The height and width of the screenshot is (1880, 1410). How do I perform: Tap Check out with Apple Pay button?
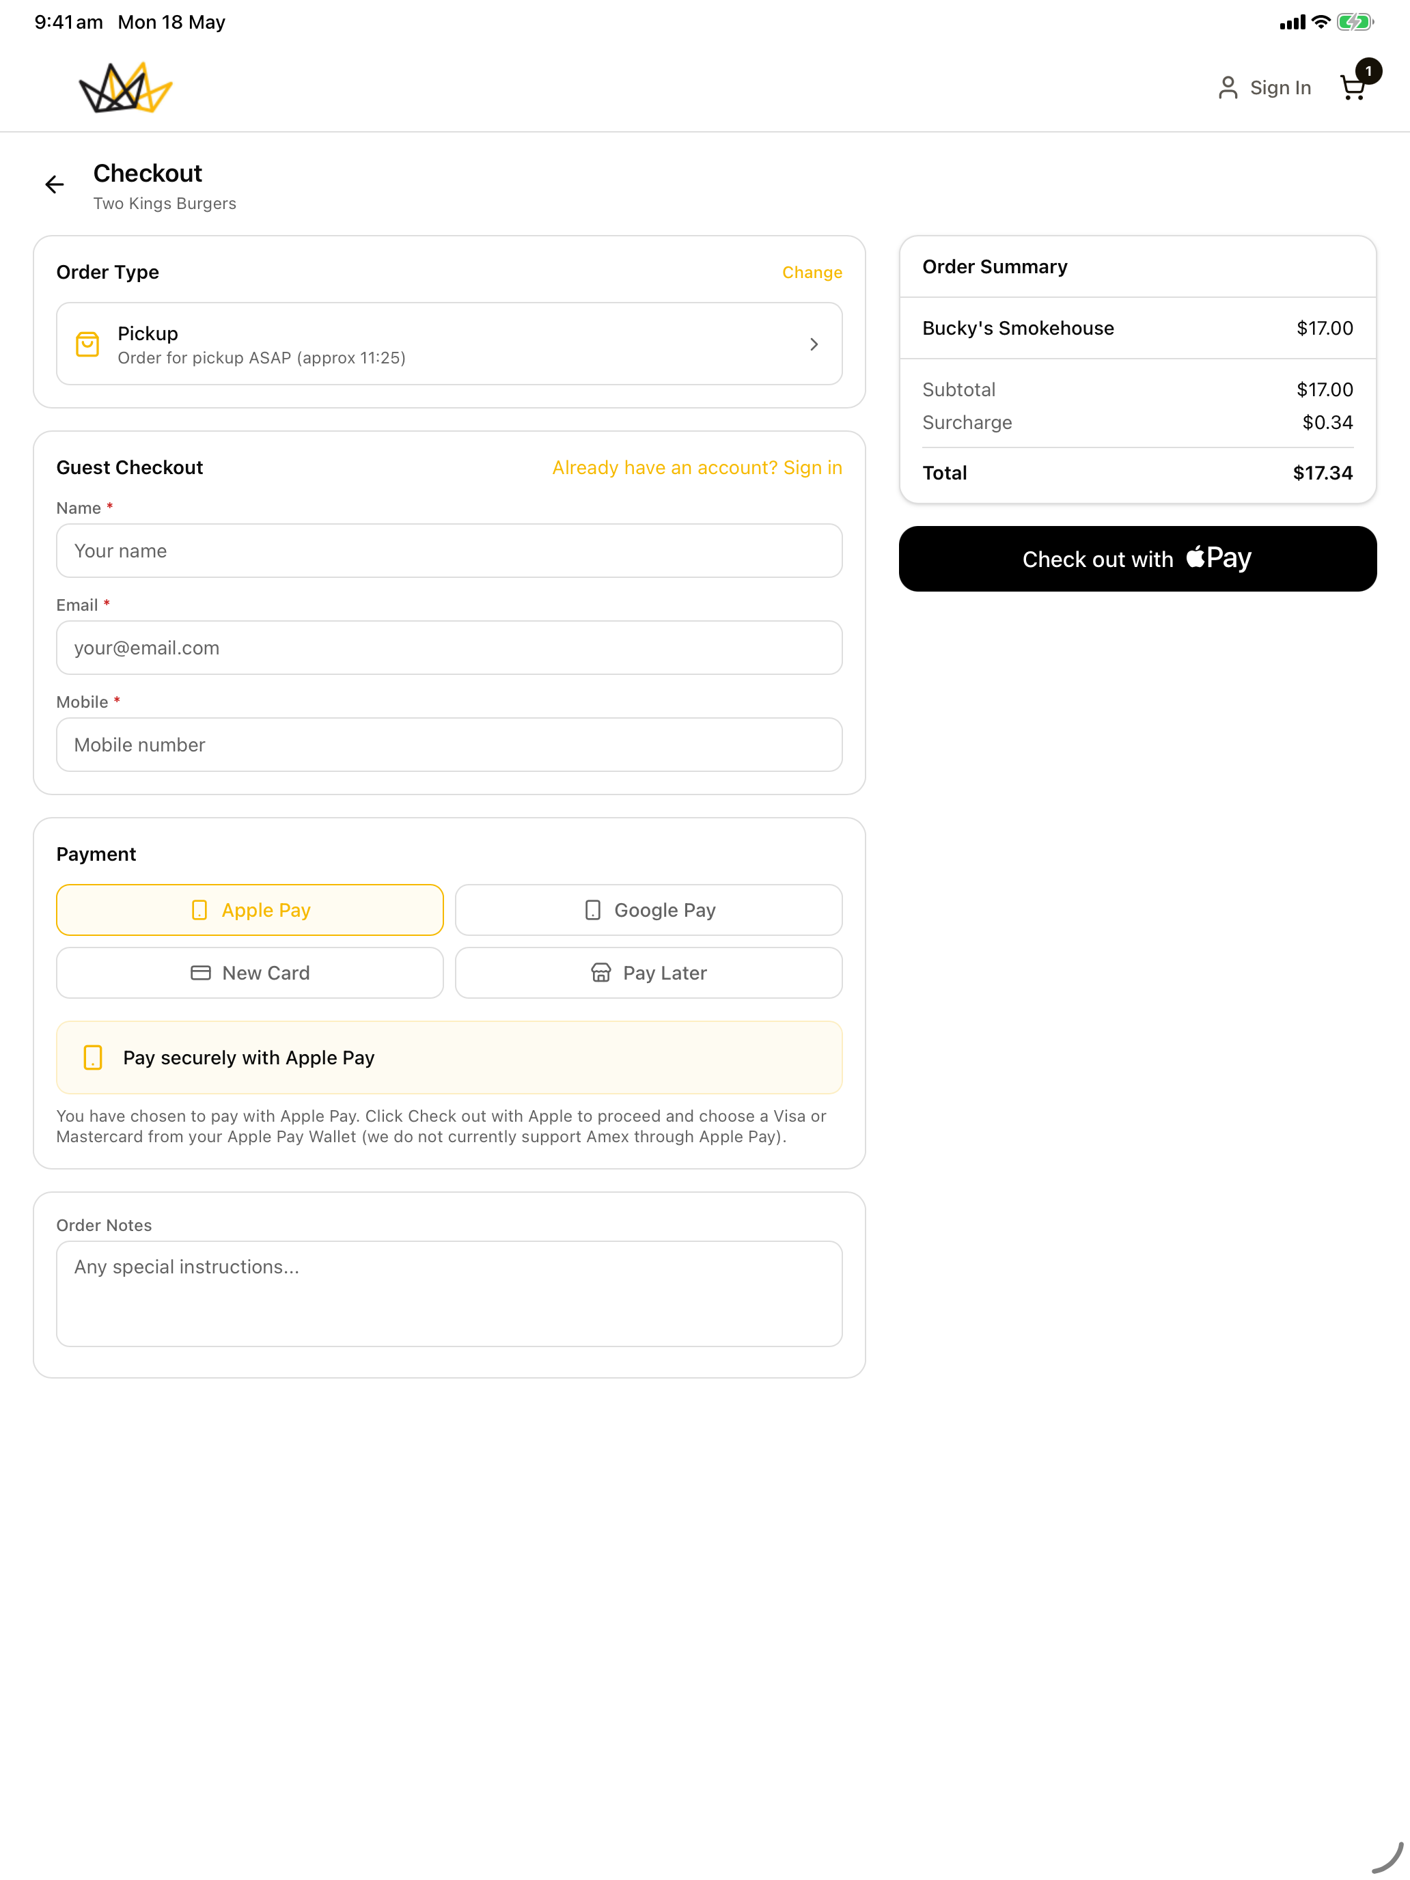(1137, 558)
